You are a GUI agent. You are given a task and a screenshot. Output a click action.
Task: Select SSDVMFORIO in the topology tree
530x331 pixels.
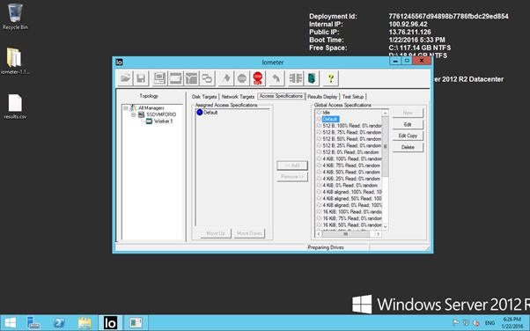coord(161,114)
